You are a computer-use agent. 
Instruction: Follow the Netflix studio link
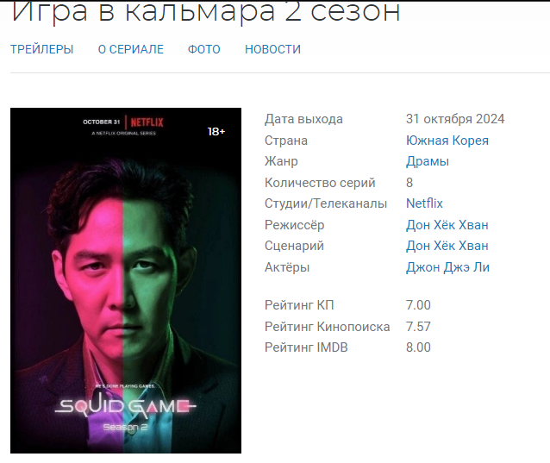[424, 203]
